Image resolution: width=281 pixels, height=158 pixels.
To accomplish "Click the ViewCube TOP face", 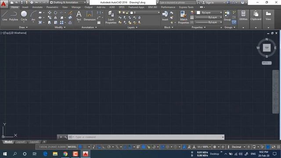I will (267, 48).
